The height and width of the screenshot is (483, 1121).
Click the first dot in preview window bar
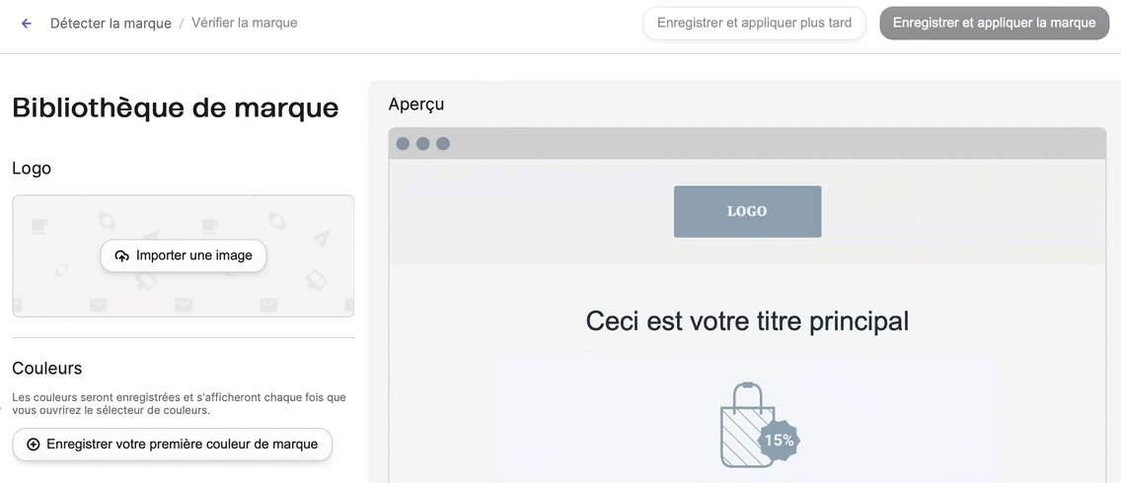pyautogui.click(x=403, y=144)
